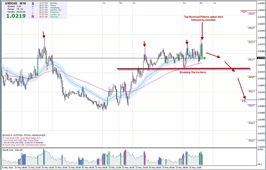Click the London (L) session time row

point(50,14)
